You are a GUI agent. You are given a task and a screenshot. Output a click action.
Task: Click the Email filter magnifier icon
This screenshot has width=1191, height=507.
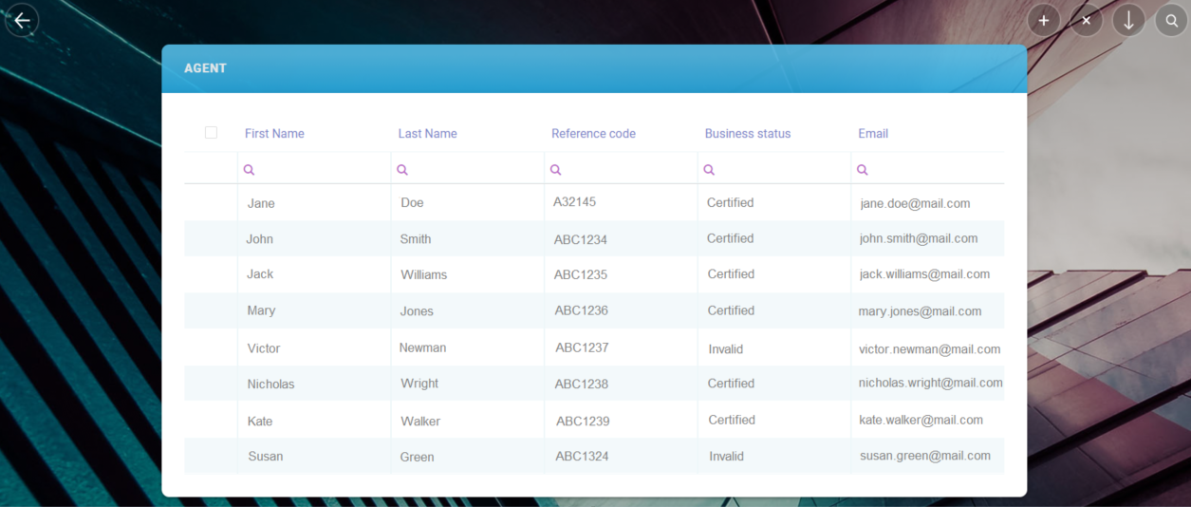[x=863, y=170]
